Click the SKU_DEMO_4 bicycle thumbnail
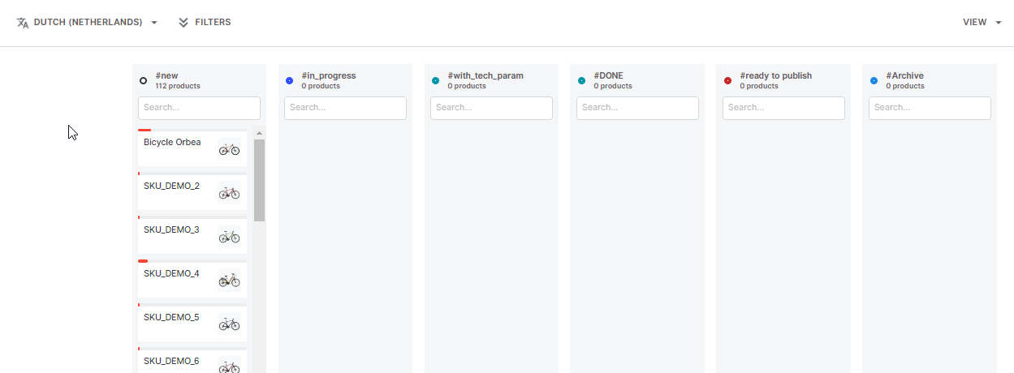This screenshot has width=1014, height=373. [x=230, y=280]
